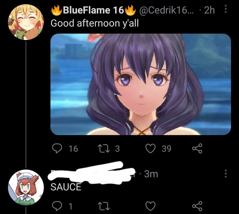The image size is (239, 214).
Task: Open more options menu for SAUCE reply
Action: [226, 174]
